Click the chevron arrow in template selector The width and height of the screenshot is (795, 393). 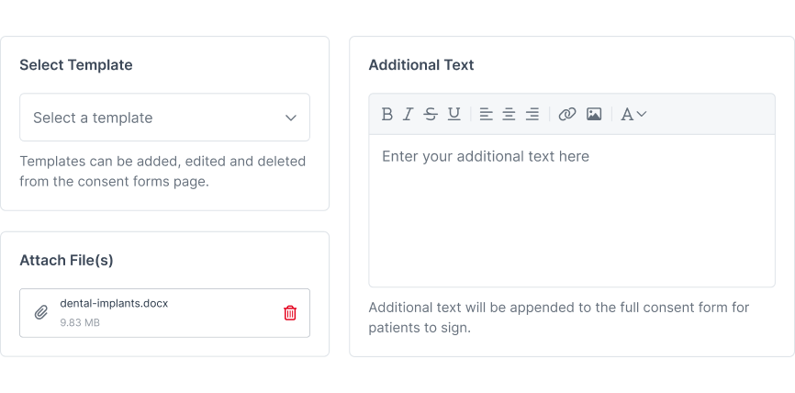coord(290,118)
